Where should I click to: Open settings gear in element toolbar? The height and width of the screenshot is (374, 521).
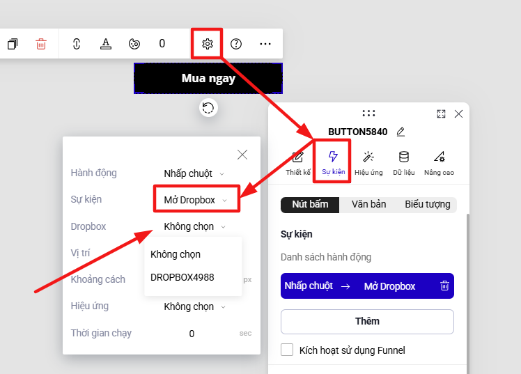tap(208, 44)
